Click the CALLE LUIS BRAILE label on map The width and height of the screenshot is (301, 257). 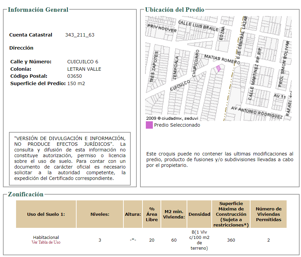[x=198, y=26]
